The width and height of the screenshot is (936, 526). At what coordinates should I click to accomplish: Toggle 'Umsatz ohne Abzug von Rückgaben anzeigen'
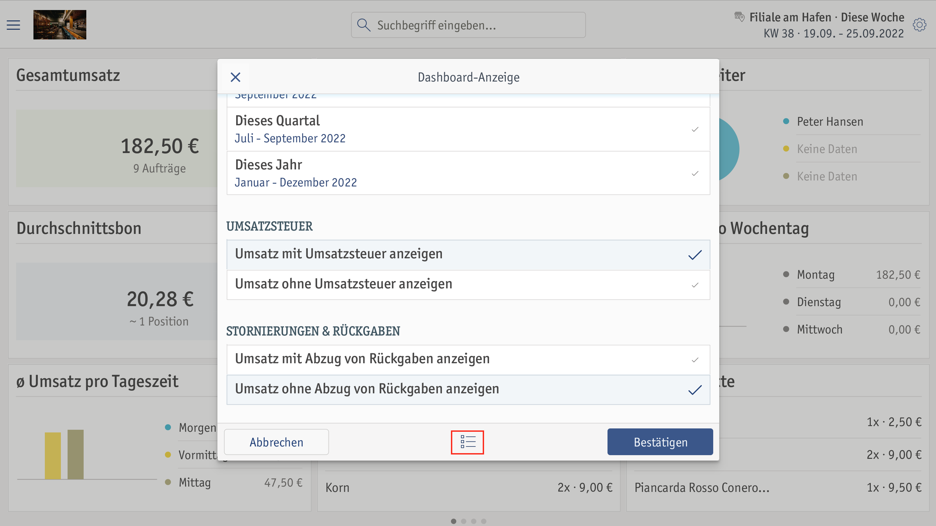468,388
